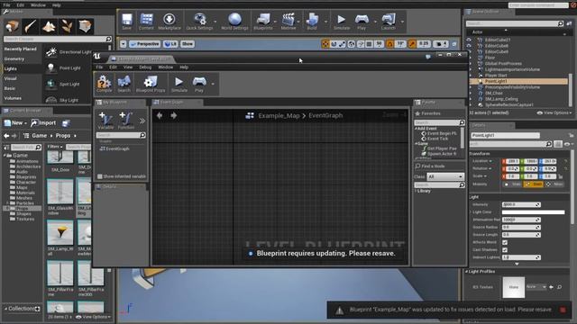Set Mobility to Static
This screenshot has width=577, height=324.
coord(512,184)
